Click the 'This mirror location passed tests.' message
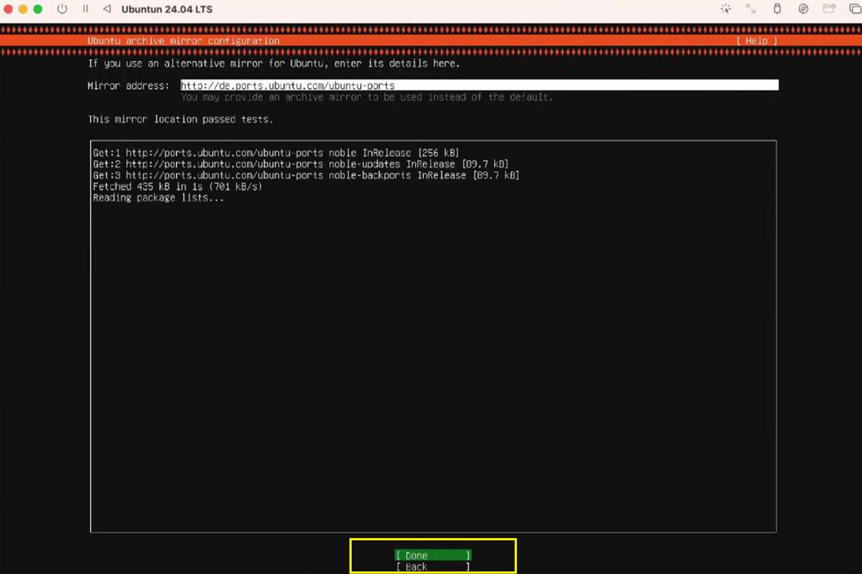862x574 pixels. [180, 119]
